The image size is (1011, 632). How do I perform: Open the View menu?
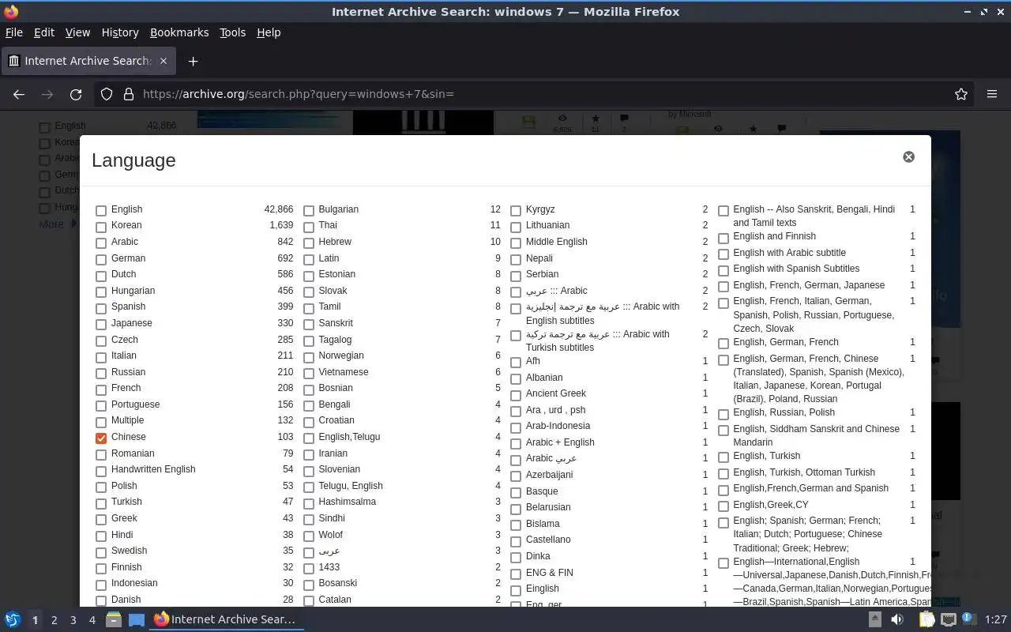tap(77, 32)
